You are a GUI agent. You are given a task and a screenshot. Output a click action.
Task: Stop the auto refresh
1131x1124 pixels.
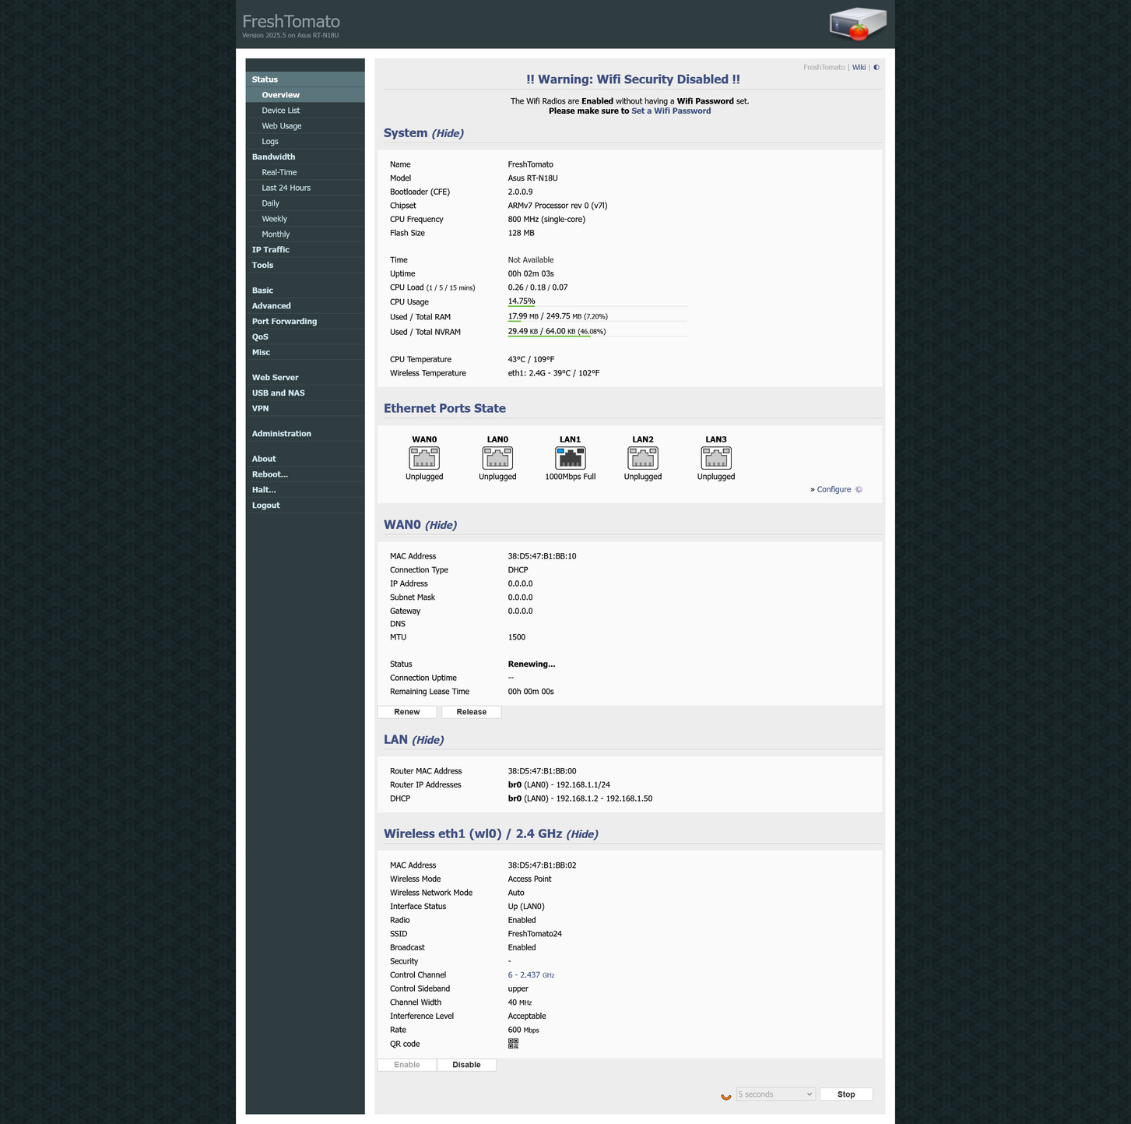tap(846, 1094)
